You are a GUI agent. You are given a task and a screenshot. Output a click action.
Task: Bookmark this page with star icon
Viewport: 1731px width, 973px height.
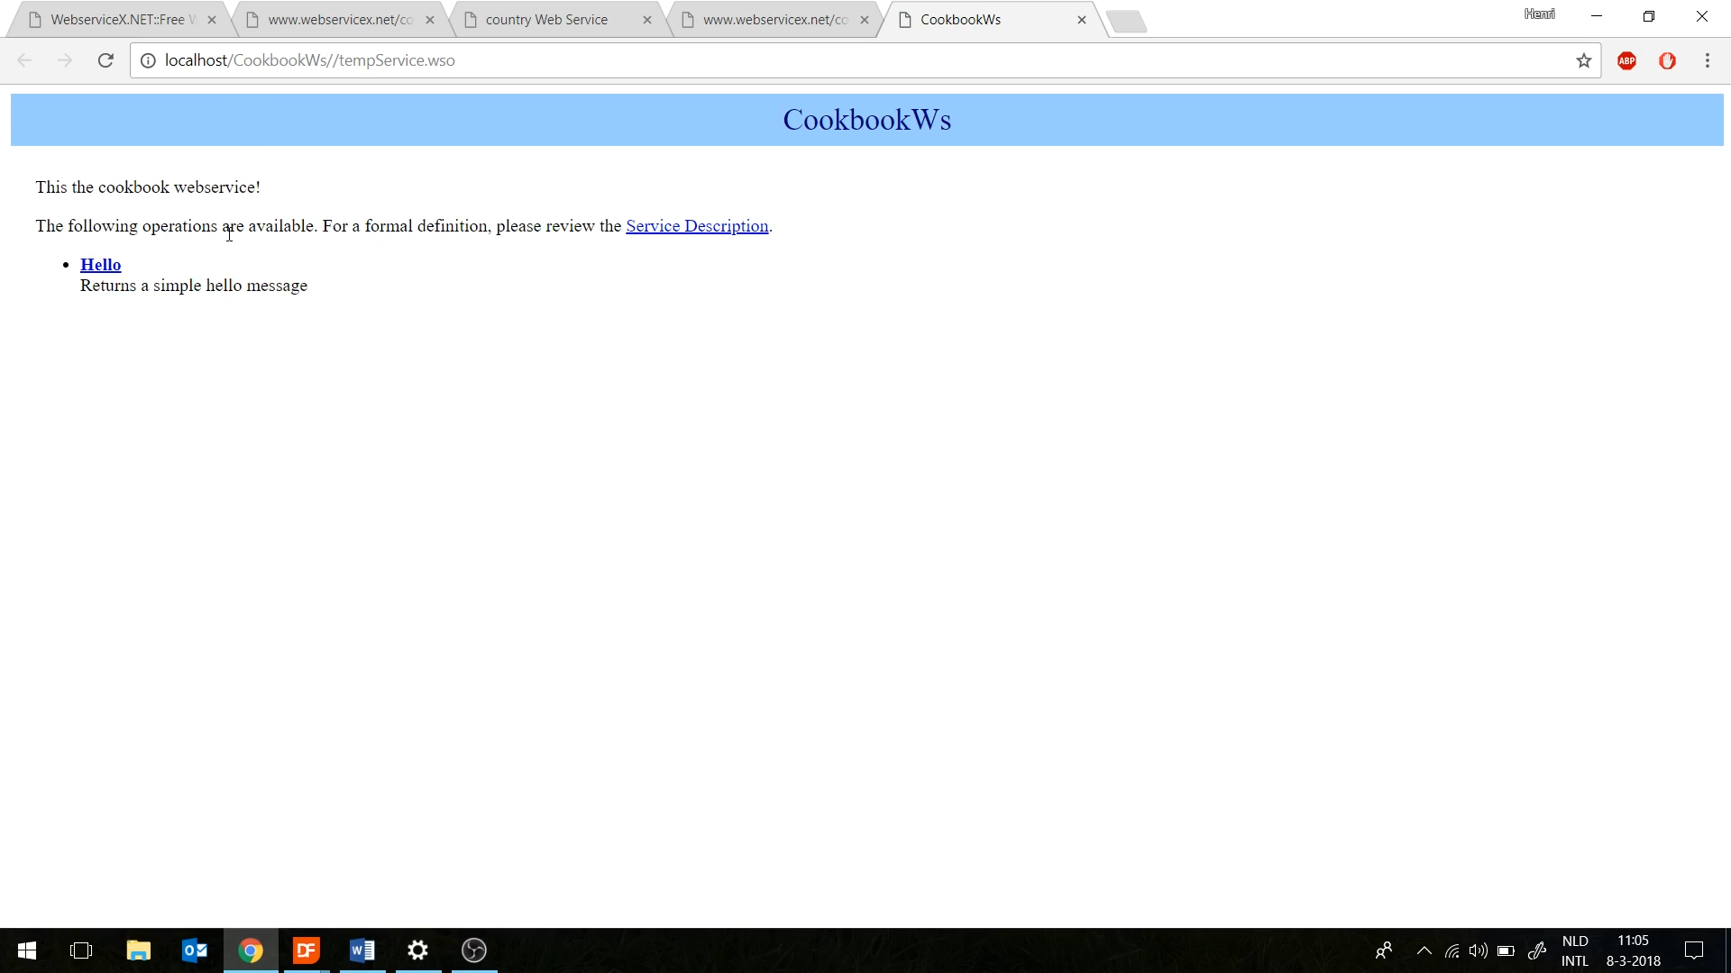pos(1583,60)
